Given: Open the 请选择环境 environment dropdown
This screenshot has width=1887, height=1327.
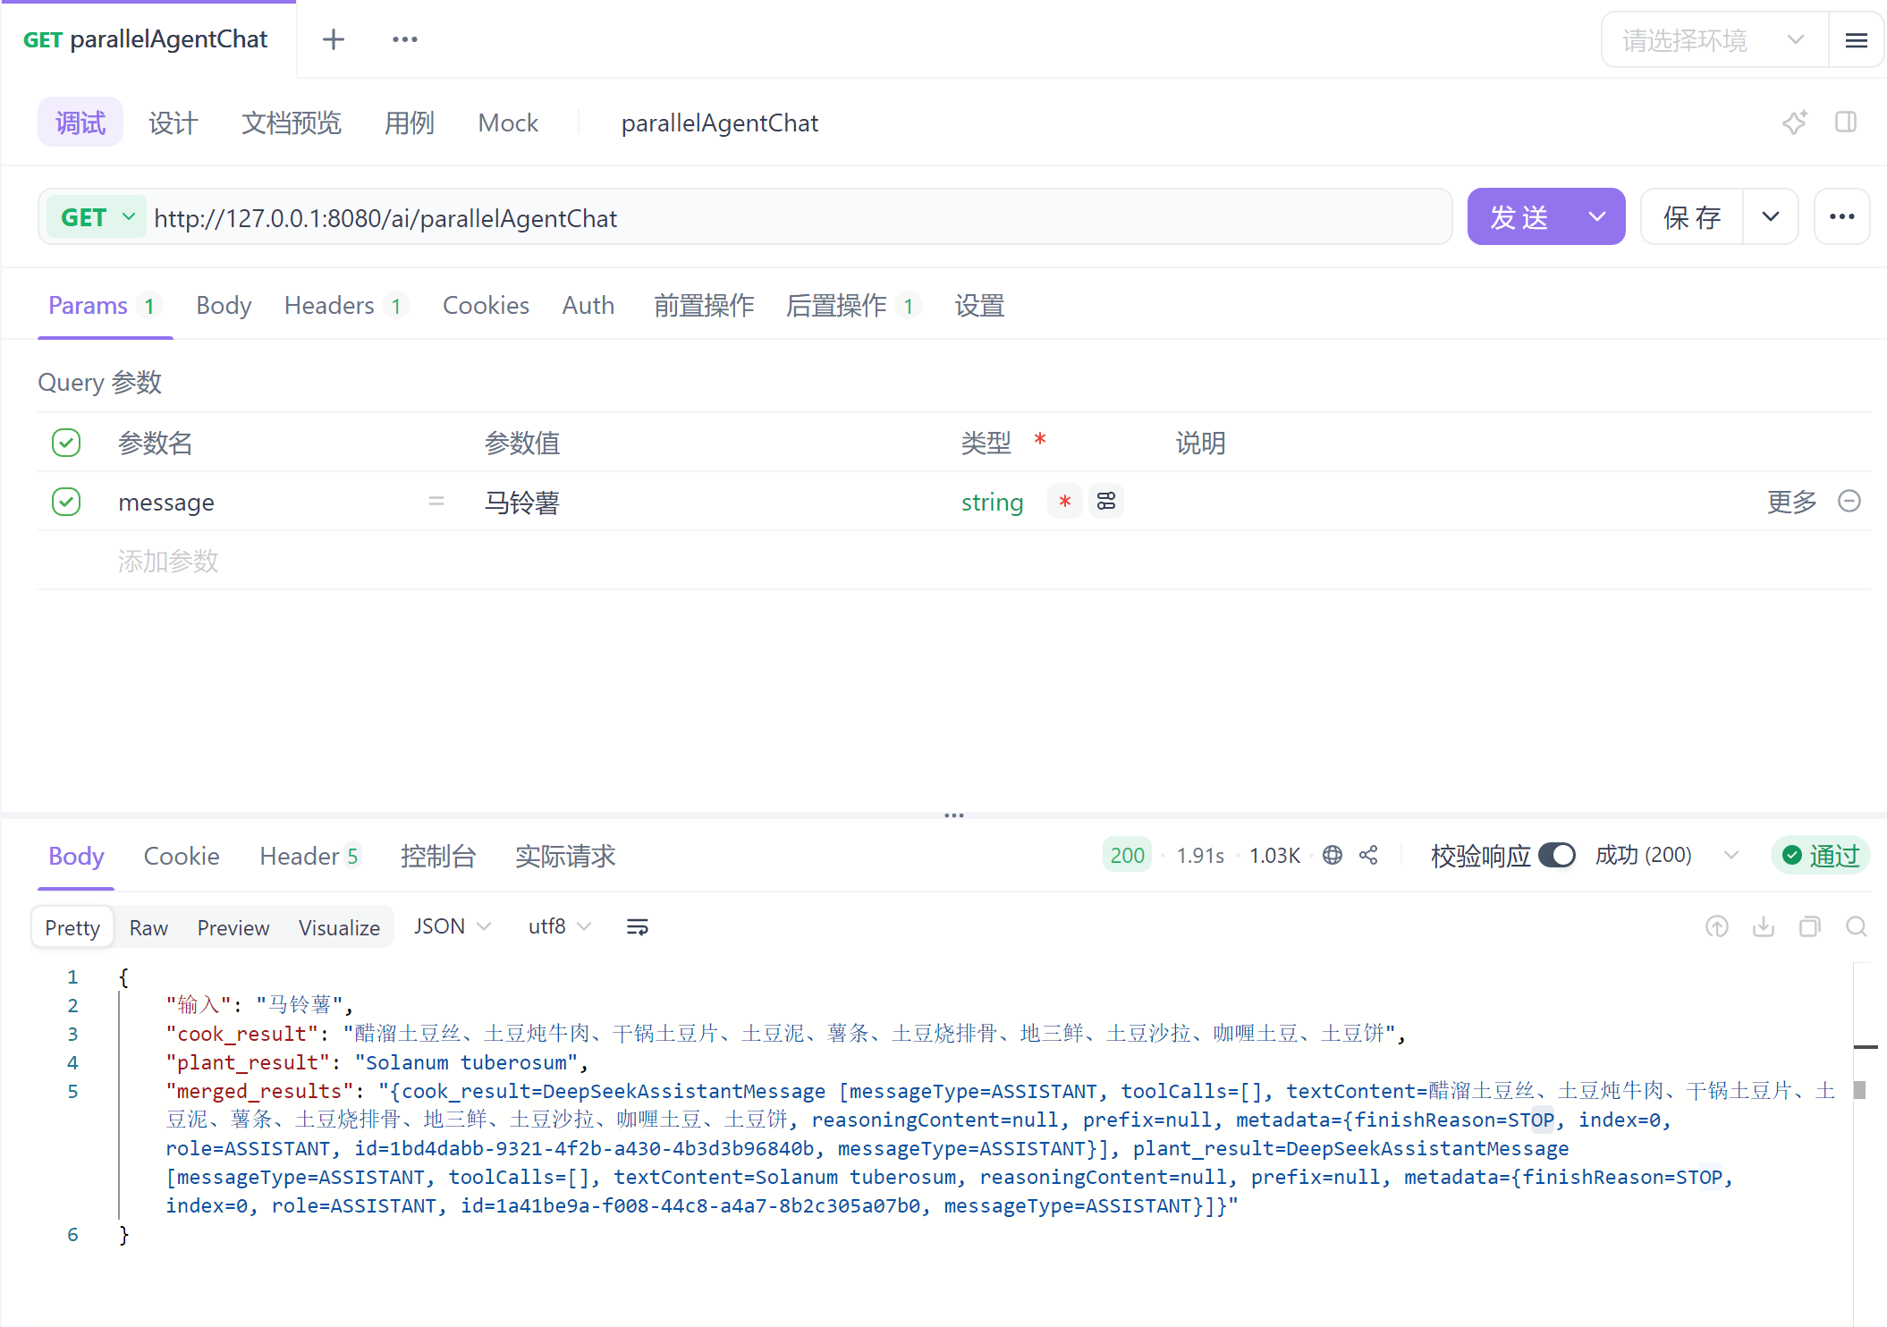Looking at the screenshot, I should pos(1714,40).
